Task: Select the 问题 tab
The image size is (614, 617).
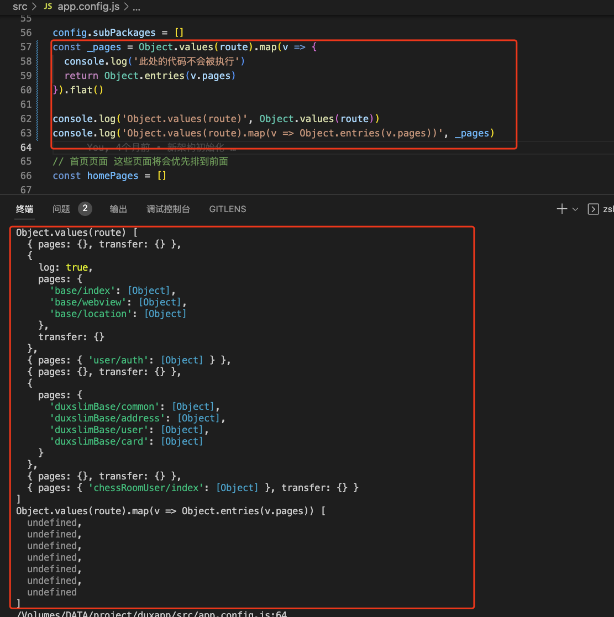Action: (61, 209)
